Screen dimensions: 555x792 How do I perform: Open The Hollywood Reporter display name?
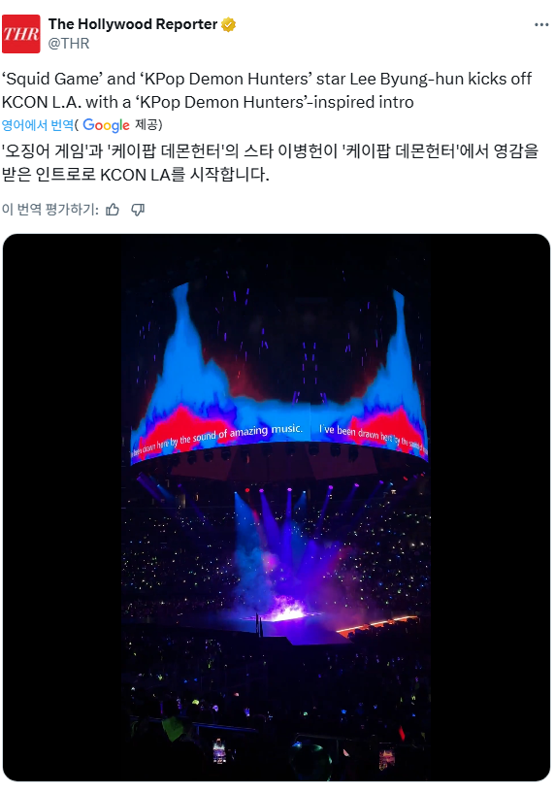click(x=133, y=24)
